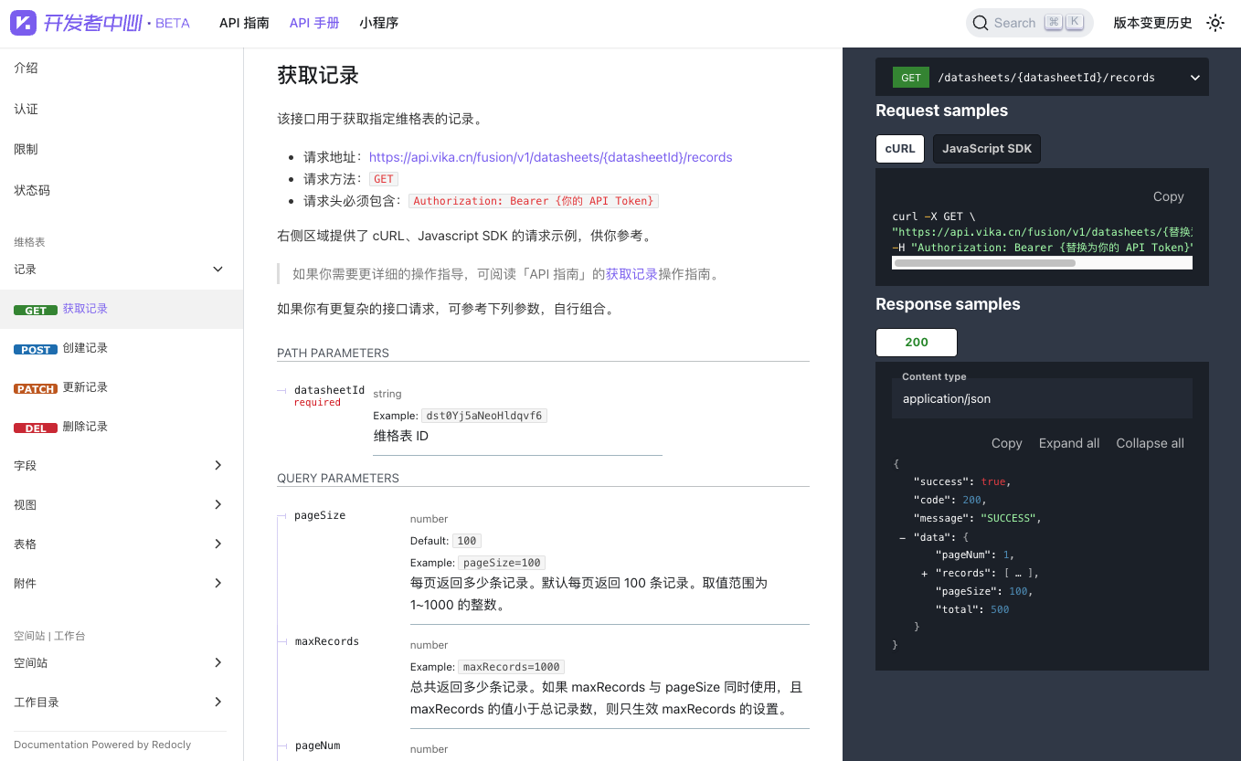Image resolution: width=1241 pixels, height=761 pixels.
Task: Collapse the data object minus toggle
Action: pos(903,538)
